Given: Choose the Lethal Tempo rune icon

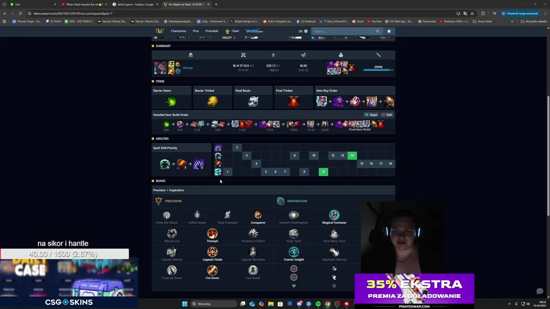Looking at the screenshot, I should [197, 215].
